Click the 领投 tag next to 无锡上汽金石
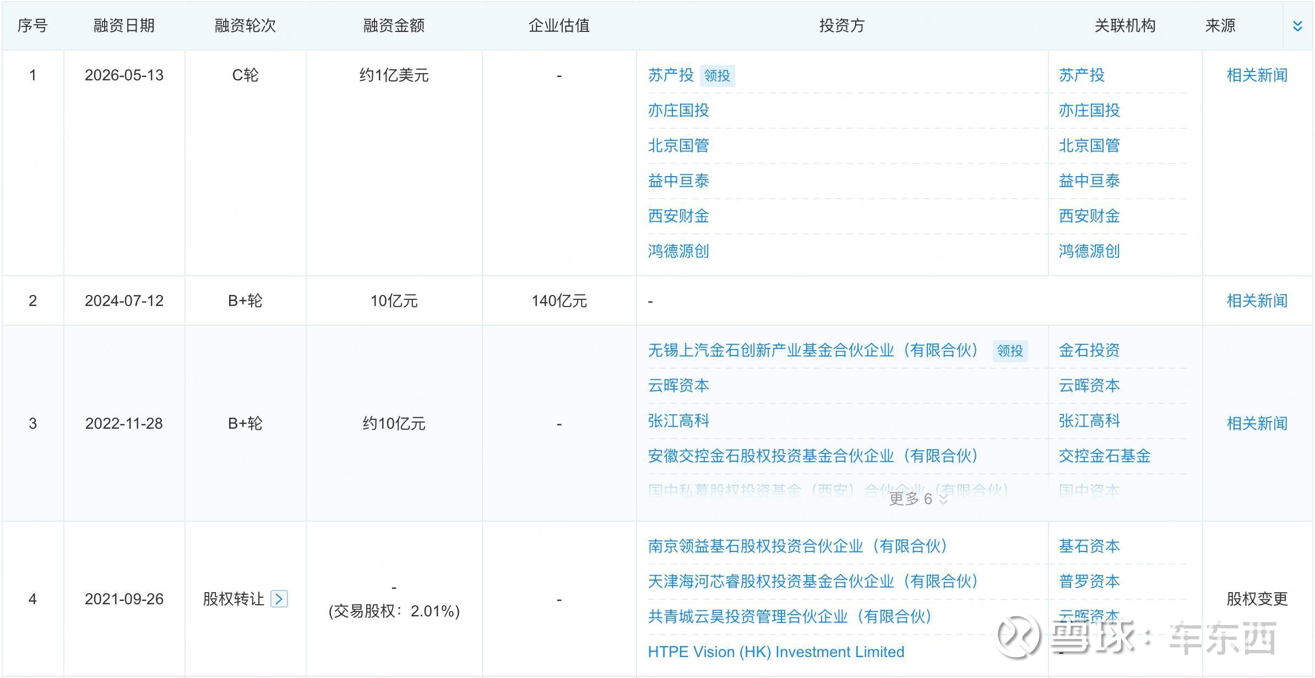 click(1010, 351)
